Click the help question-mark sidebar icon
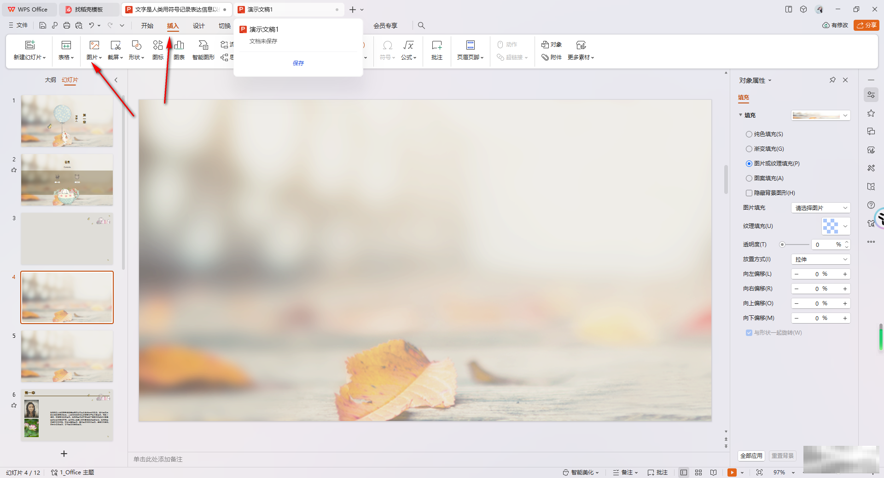The image size is (884, 478). [x=871, y=205]
